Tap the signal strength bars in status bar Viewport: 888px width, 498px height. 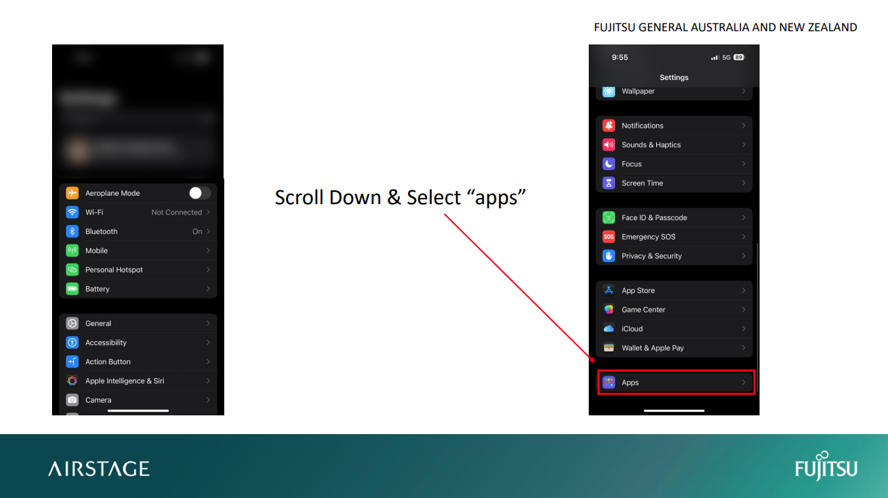click(x=714, y=58)
